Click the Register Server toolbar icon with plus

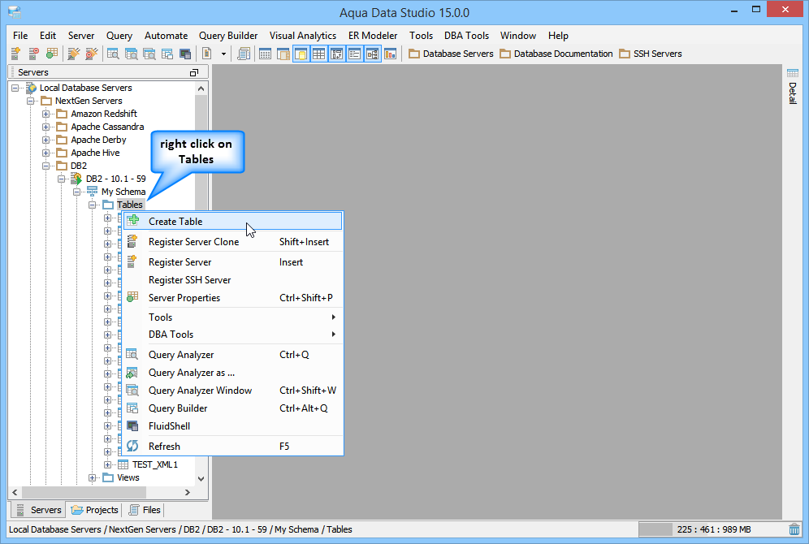tap(15, 53)
